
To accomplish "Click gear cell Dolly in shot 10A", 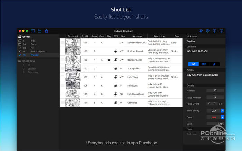I will pyautogui.click(x=174, y=43).
